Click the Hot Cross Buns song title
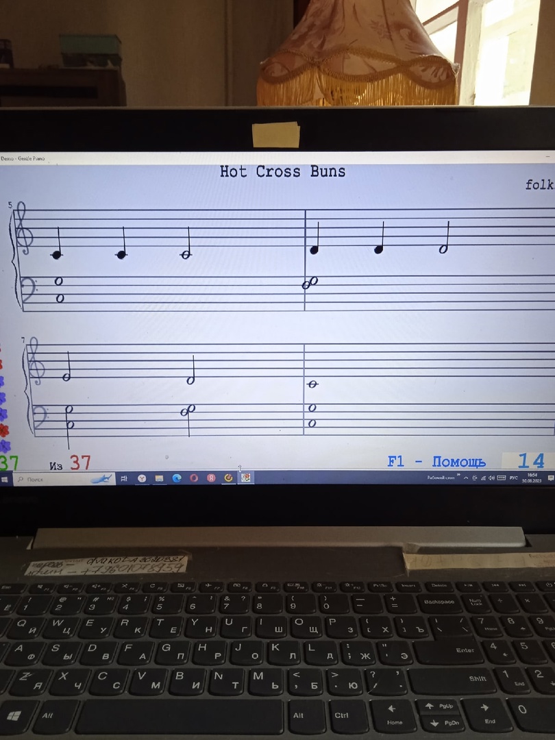Screen dimensions: 555x740 coord(282,171)
